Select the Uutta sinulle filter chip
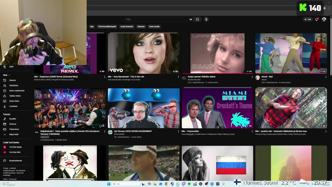 (x=154, y=26)
